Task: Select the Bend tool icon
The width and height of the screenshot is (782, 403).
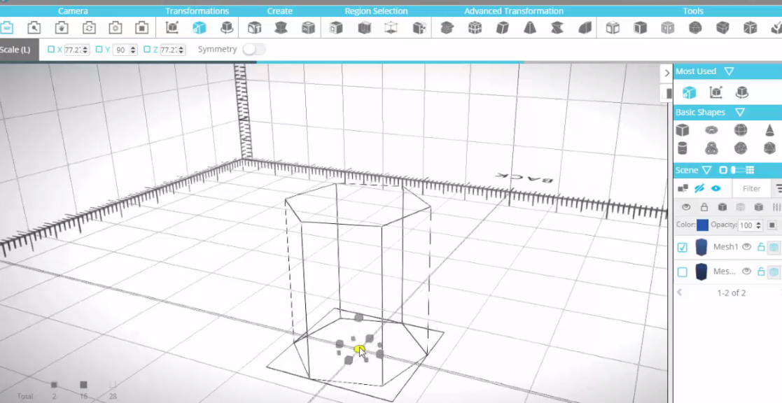Action: (x=585, y=28)
